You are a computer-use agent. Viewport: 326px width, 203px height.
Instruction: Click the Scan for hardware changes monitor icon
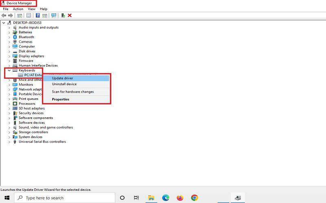54,15
